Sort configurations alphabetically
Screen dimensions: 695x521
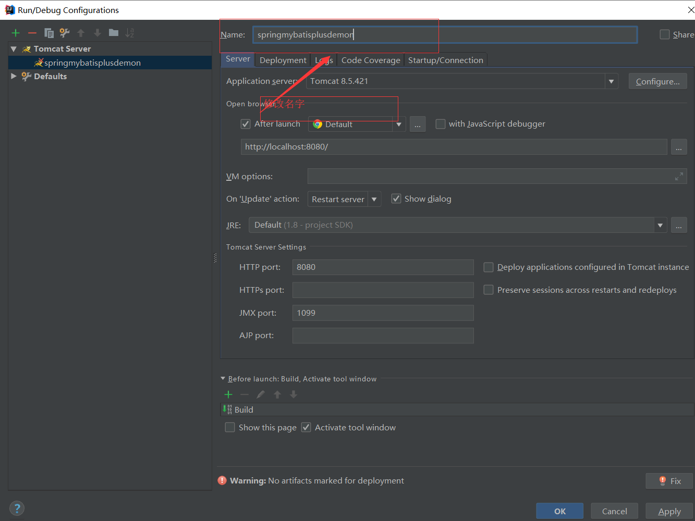(130, 33)
